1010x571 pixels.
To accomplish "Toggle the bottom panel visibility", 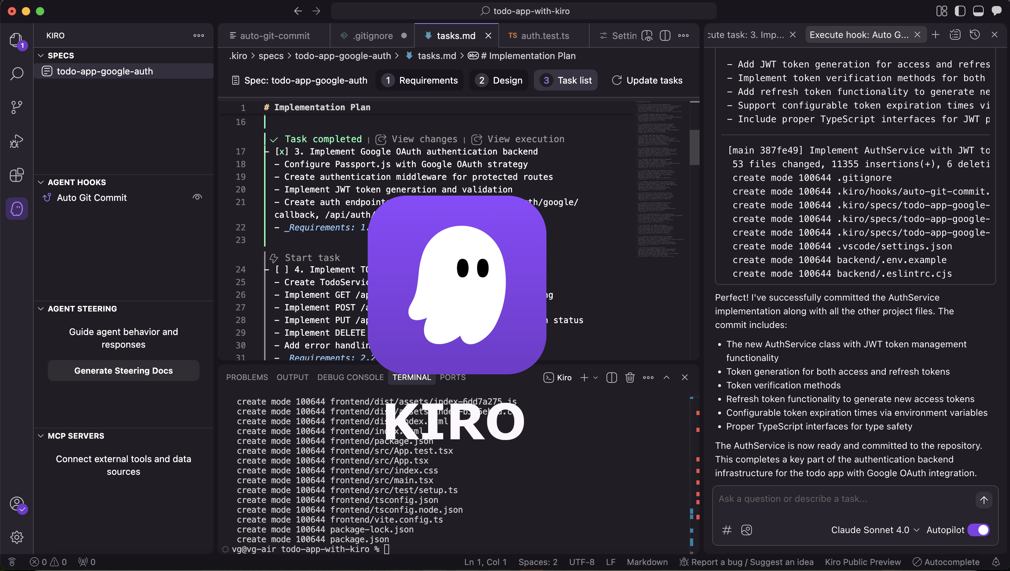I will pos(978,11).
